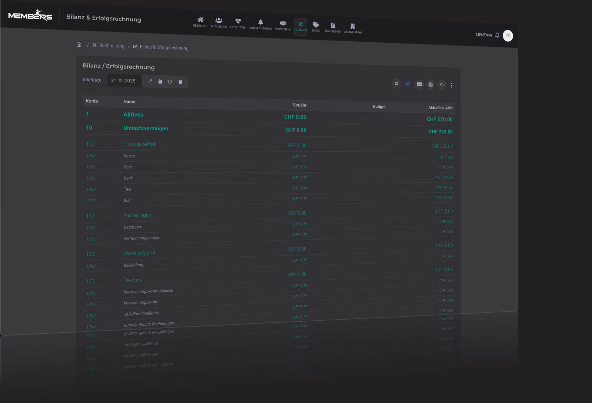The width and height of the screenshot is (592, 403).
Task: Open Buchhaltung breadcrumb link
Action: pyautogui.click(x=109, y=45)
